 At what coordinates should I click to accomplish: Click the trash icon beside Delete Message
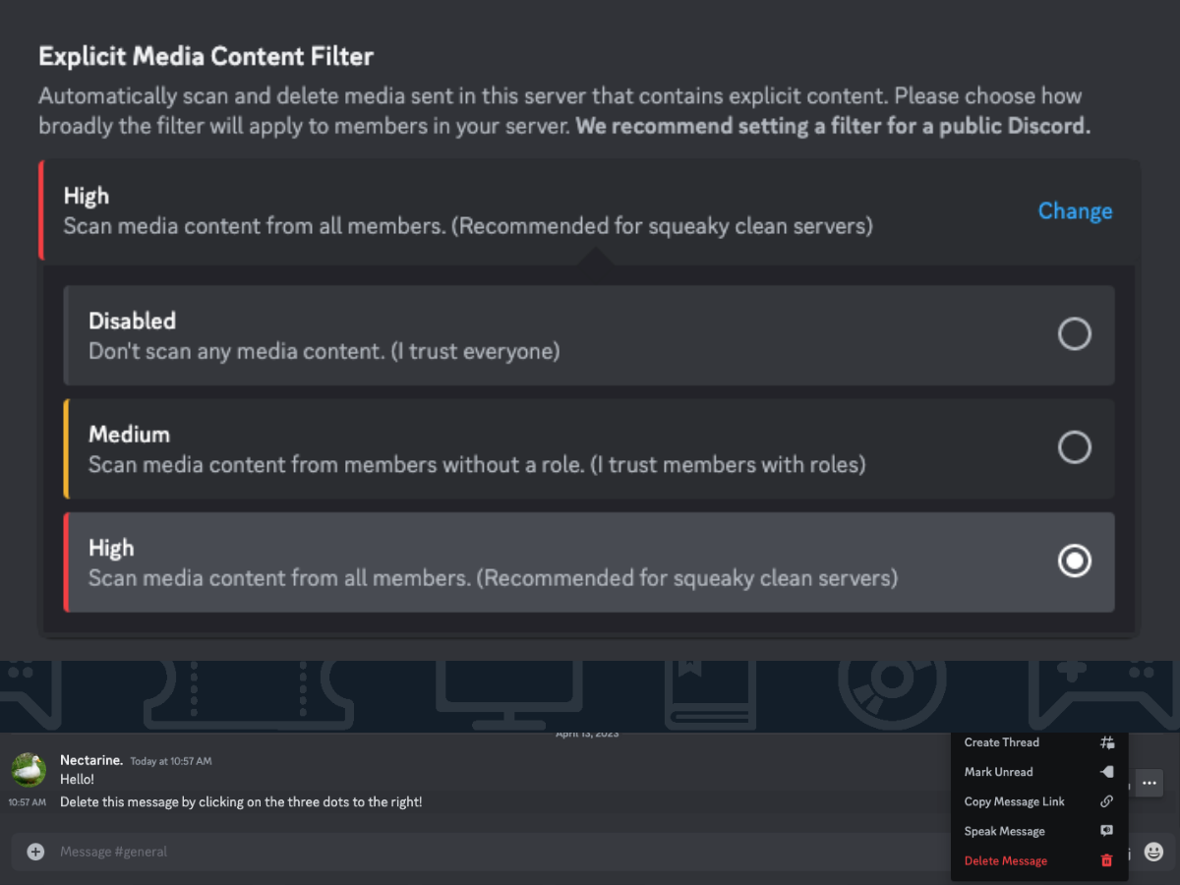pyautogui.click(x=1105, y=860)
